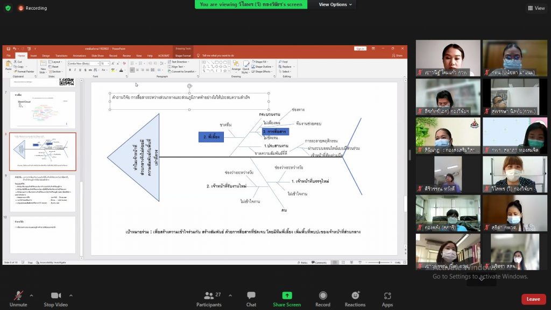Open the View Options dropdown

[x=336, y=4]
